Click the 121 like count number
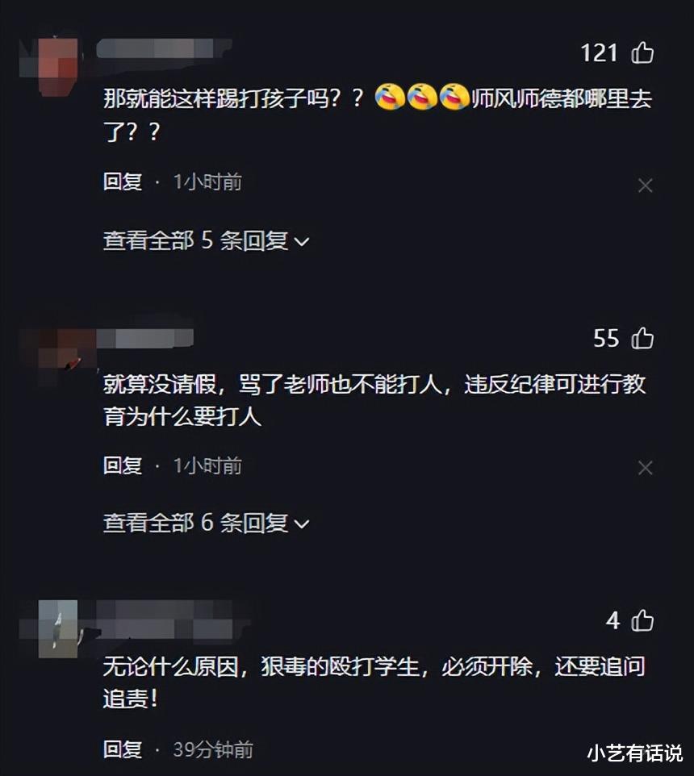This screenshot has width=694, height=776. [599, 52]
